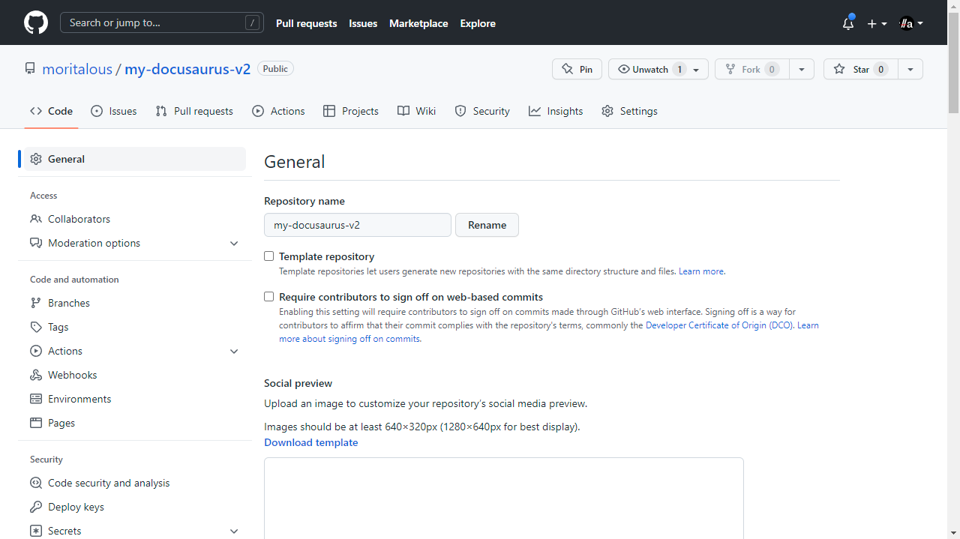The image size is (960, 539).
Task: Check require sign off on web-based commits
Action: tap(269, 297)
